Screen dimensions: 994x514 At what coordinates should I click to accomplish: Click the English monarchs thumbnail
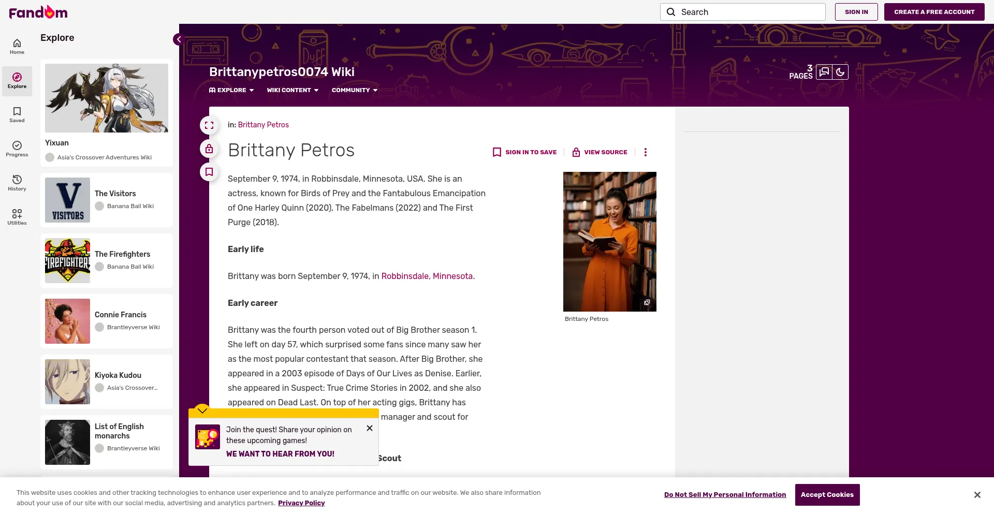(x=67, y=442)
